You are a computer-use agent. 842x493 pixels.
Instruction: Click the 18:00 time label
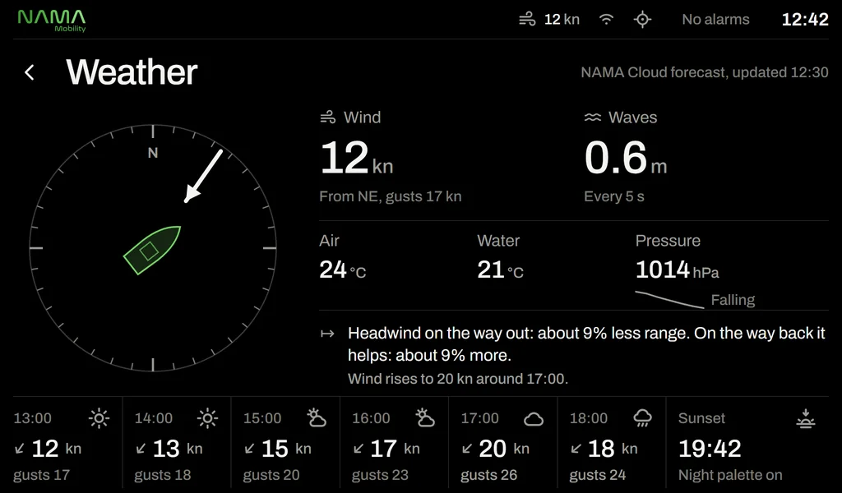pos(589,418)
